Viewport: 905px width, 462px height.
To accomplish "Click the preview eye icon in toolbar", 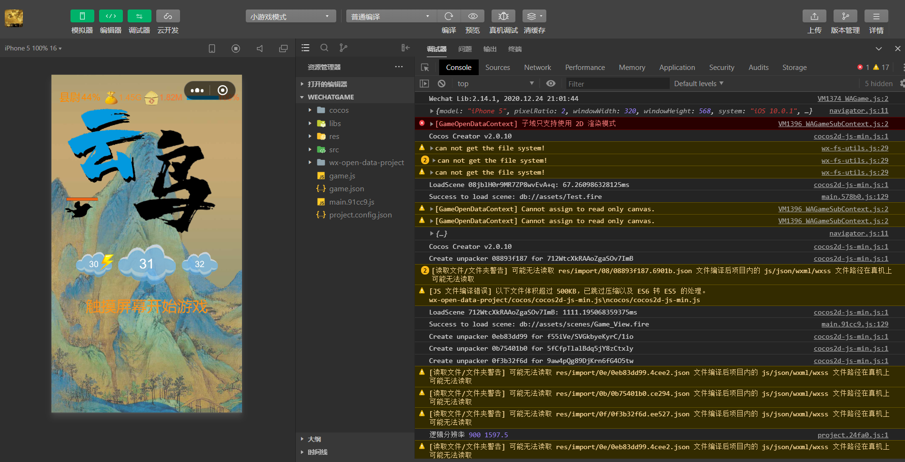I will 473,16.
